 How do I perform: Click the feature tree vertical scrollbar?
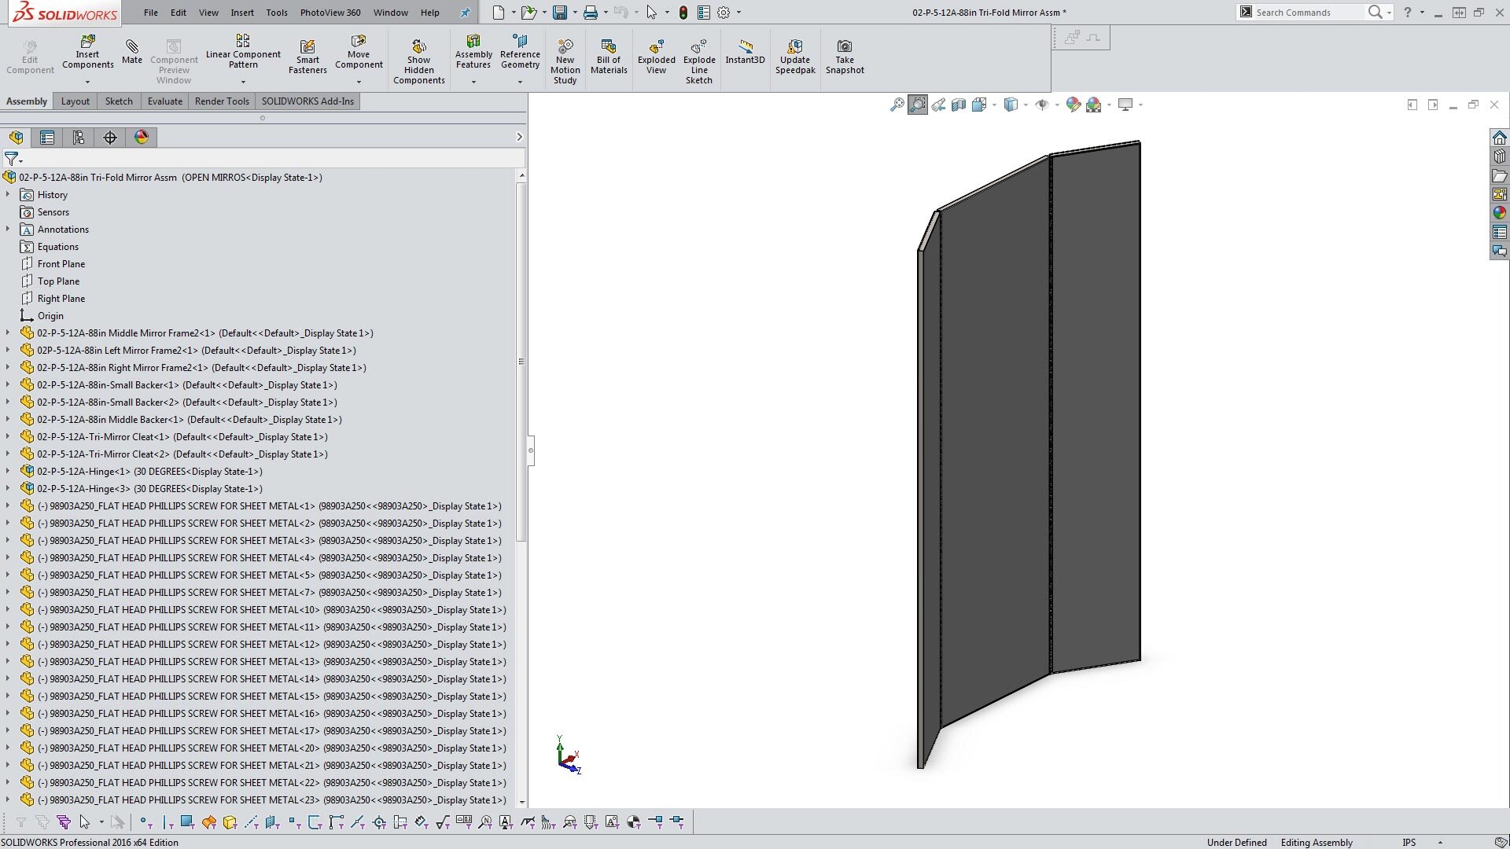(521, 362)
